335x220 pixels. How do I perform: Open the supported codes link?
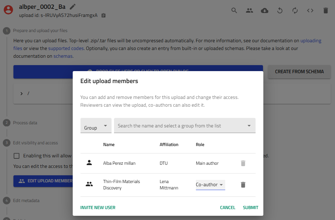tap(66, 48)
